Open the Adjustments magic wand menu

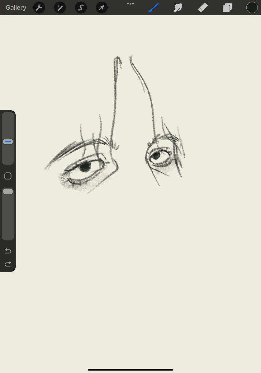click(x=60, y=7)
